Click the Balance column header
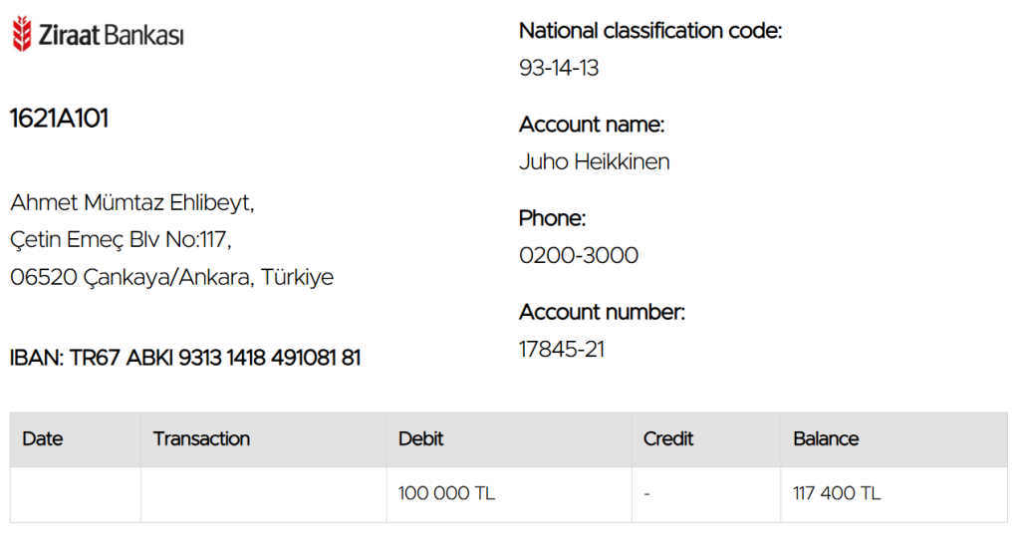Image resolution: width=1020 pixels, height=546 pixels. pos(826,438)
